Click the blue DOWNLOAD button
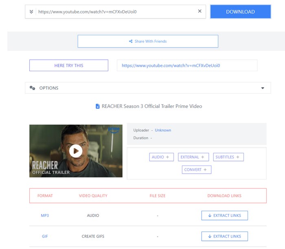The width and height of the screenshot is (285, 249). pyautogui.click(x=241, y=12)
